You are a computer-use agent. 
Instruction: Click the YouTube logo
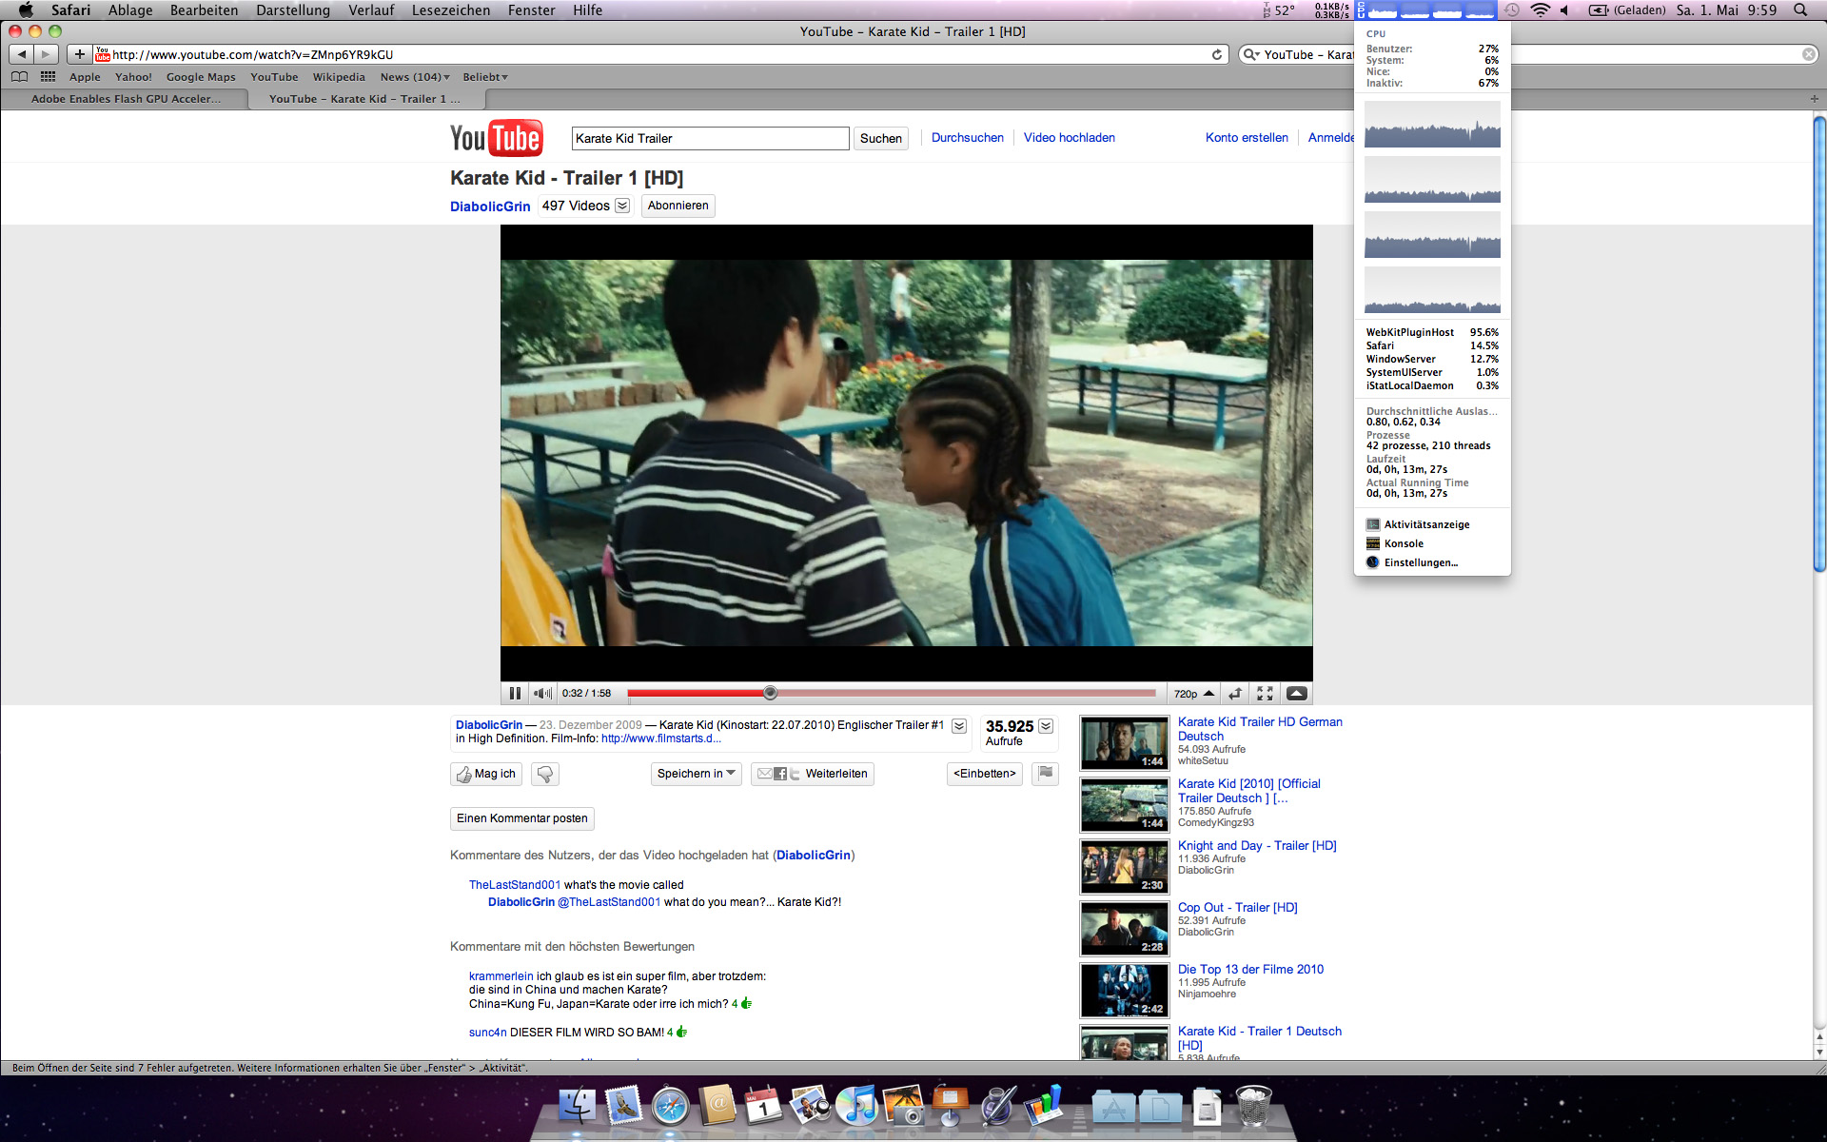(496, 138)
